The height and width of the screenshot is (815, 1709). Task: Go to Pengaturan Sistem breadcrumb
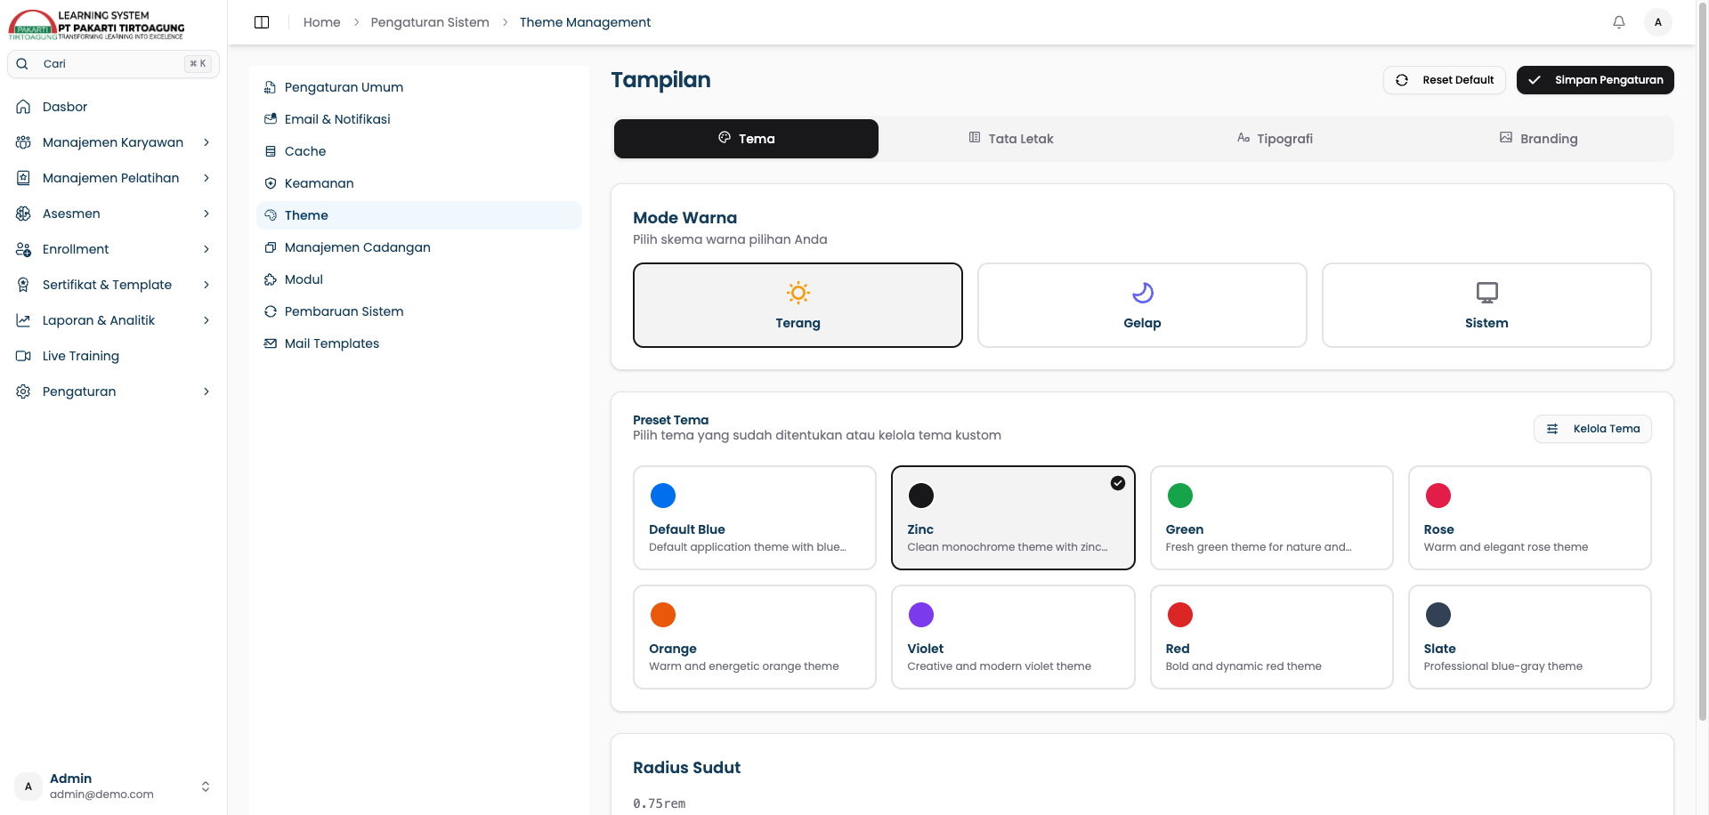(430, 22)
